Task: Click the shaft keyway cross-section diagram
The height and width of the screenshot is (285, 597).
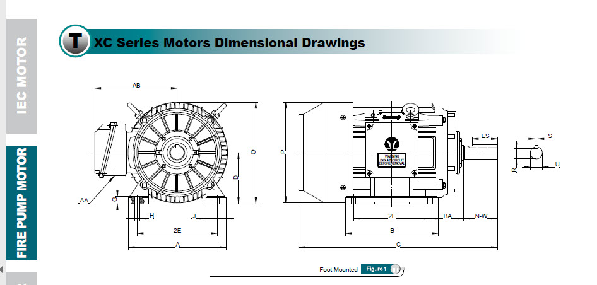Action: (x=535, y=153)
